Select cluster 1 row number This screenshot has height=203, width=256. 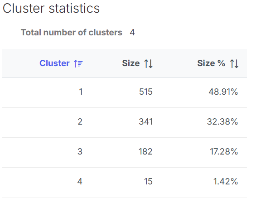pyautogui.click(x=81, y=92)
